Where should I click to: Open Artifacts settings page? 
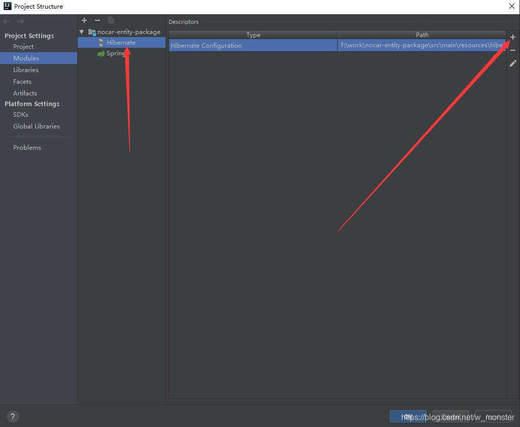25,93
